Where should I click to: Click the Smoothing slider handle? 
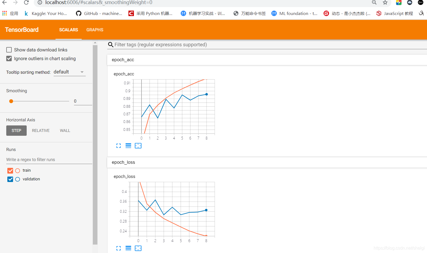tap(11, 101)
